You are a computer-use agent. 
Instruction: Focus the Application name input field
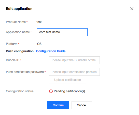click(62, 32)
